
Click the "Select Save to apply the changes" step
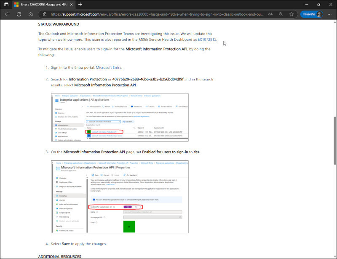[x=79, y=244]
